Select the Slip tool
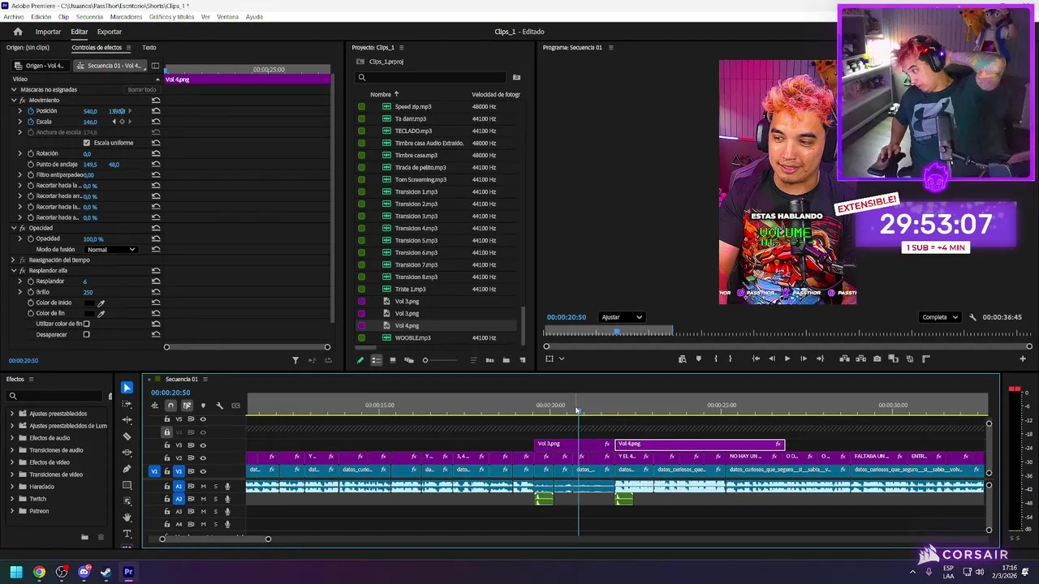 127,453
